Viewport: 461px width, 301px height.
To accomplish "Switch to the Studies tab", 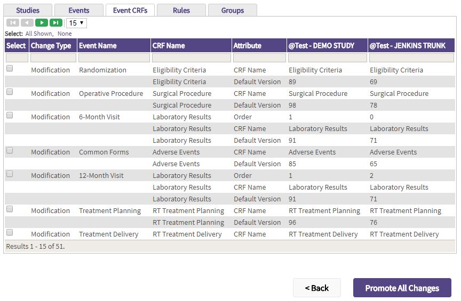I will coord(28,10).
